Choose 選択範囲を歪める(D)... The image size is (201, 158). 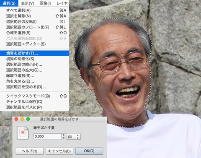34,87
